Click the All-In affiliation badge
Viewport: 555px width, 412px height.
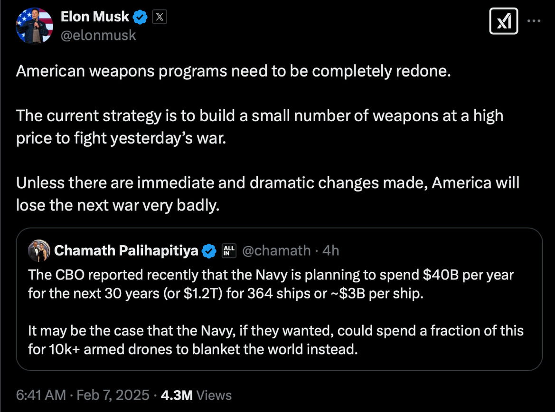pos(229,250)
